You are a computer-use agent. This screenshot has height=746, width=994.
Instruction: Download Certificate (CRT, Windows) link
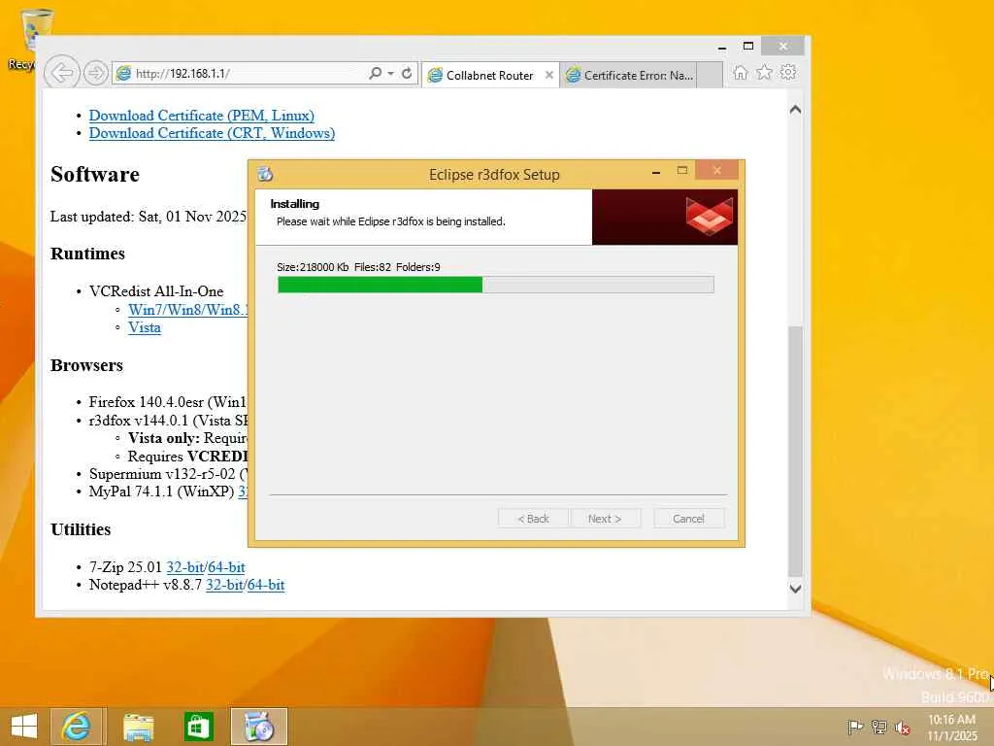(x=212, y=133)
